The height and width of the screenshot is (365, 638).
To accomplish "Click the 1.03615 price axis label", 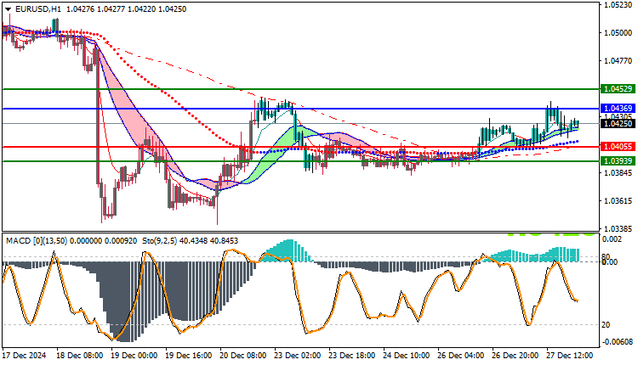I will 618,201.
